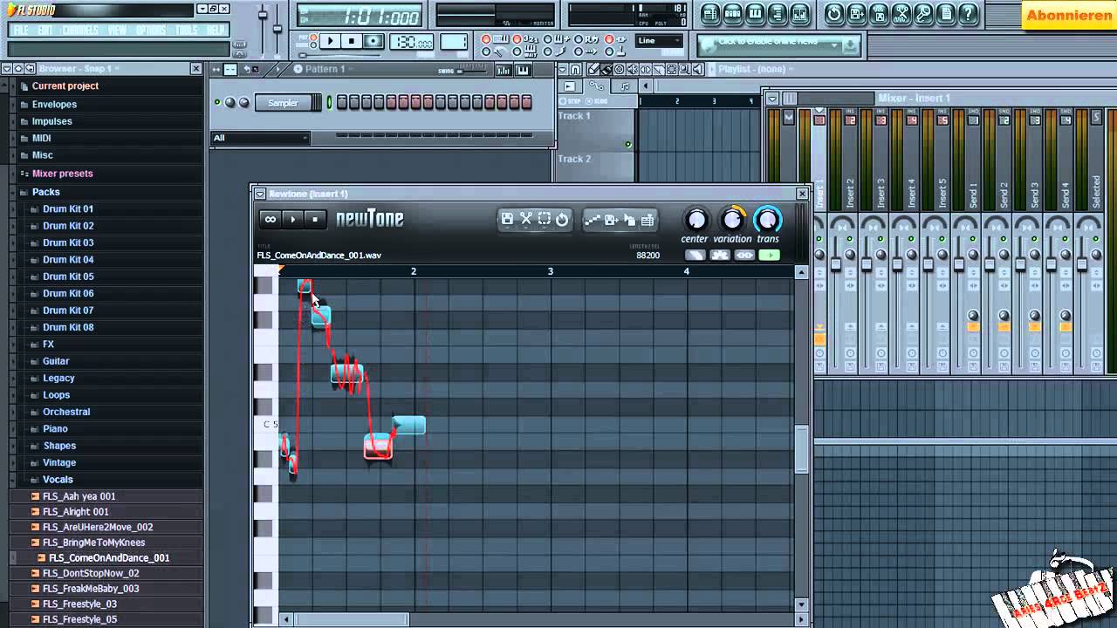Viewport: 1117px width, 628px height.
Task: Click the render to audio toolbar icon
Action: pos(880,13)
